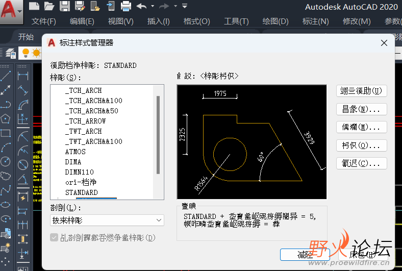Open the 编辑(E) menu
The image size is (402, 271).
82,21
